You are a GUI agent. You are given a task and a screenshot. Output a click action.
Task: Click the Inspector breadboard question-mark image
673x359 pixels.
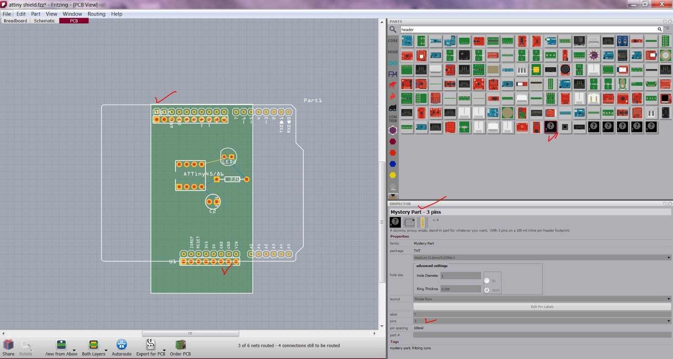click(395, 222)
